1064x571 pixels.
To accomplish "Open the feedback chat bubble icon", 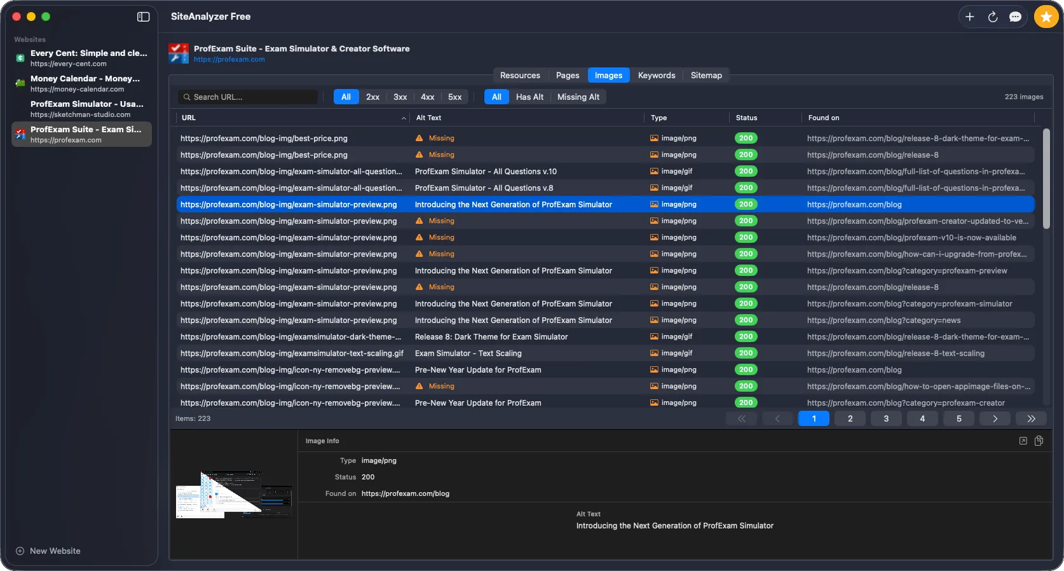I will [1016, 17].
